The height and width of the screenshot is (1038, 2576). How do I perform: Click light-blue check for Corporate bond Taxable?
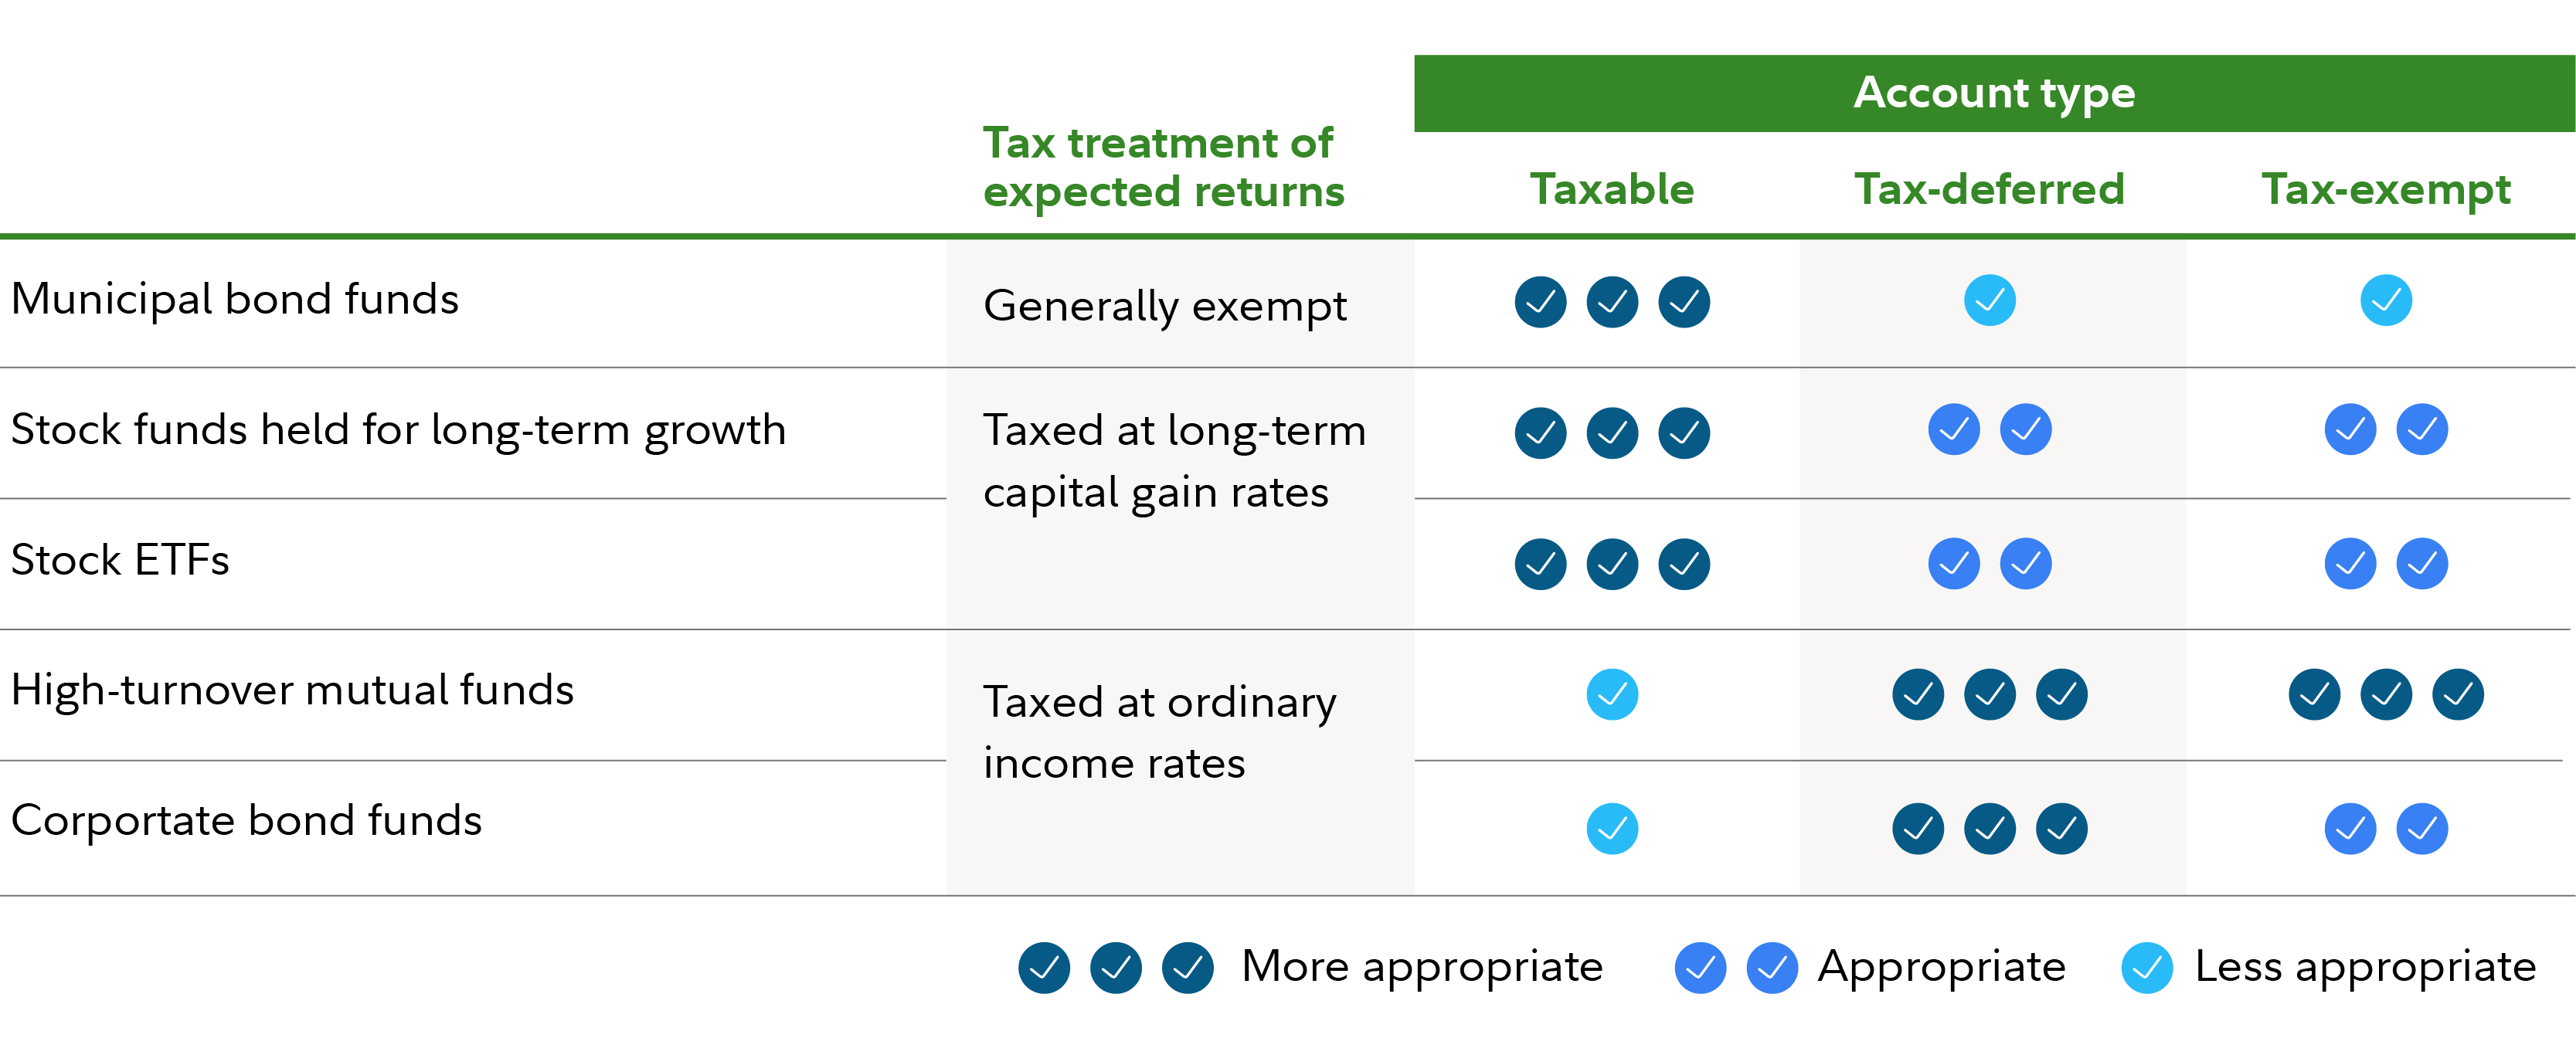(x=1612, y=828)
